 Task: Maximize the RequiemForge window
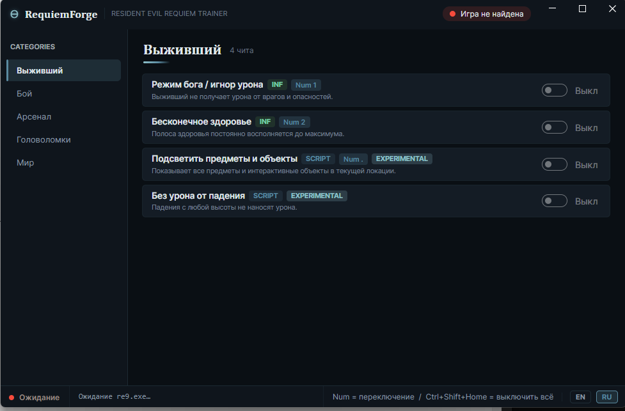pyautogui.click(x=582, y=9)
